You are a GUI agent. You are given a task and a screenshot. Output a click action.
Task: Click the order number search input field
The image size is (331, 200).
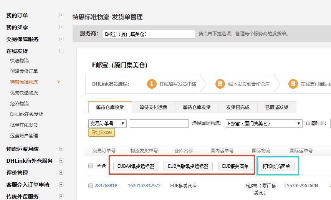[x=159, y=124]
